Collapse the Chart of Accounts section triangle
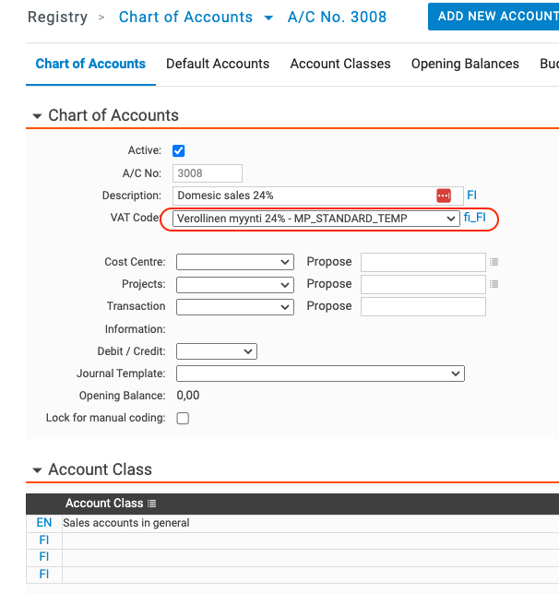This screenshot has width=559, height=605. click(x=37, y=116)
